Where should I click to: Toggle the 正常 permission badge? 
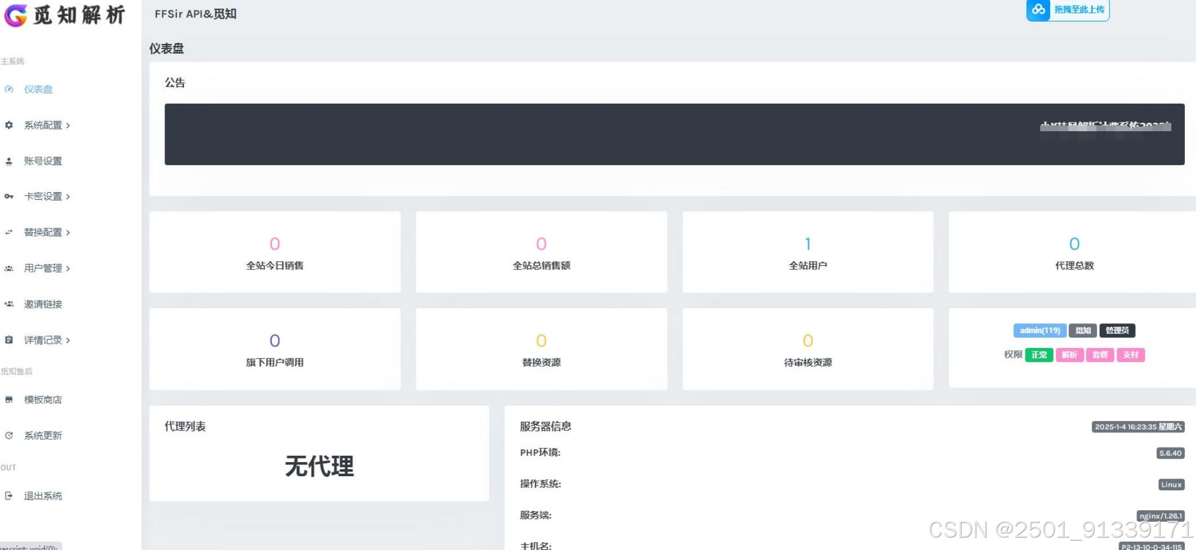point(1039,354)
